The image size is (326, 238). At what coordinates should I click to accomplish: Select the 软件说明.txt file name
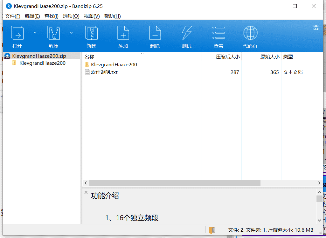[x=104, y=72]
